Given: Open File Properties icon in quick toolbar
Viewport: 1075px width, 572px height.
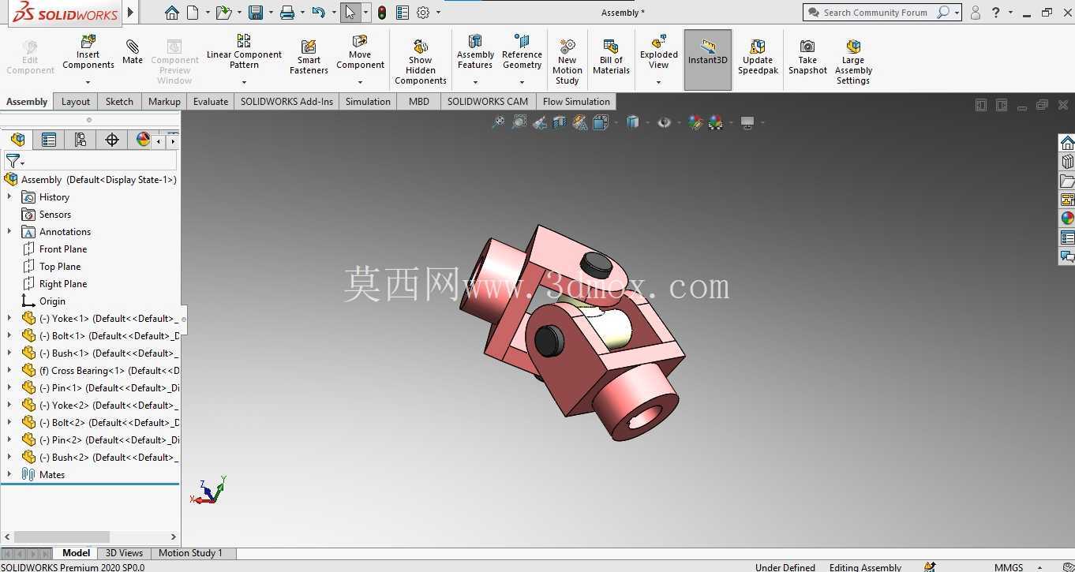Looking at the screenshot, I should pos(403,13).
